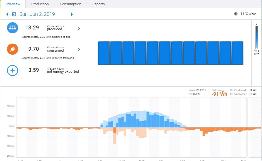The height and width of the screenshot is (161, 262).
Task: Advance to the next day with right arrow
Action: [x=72, y=14]
